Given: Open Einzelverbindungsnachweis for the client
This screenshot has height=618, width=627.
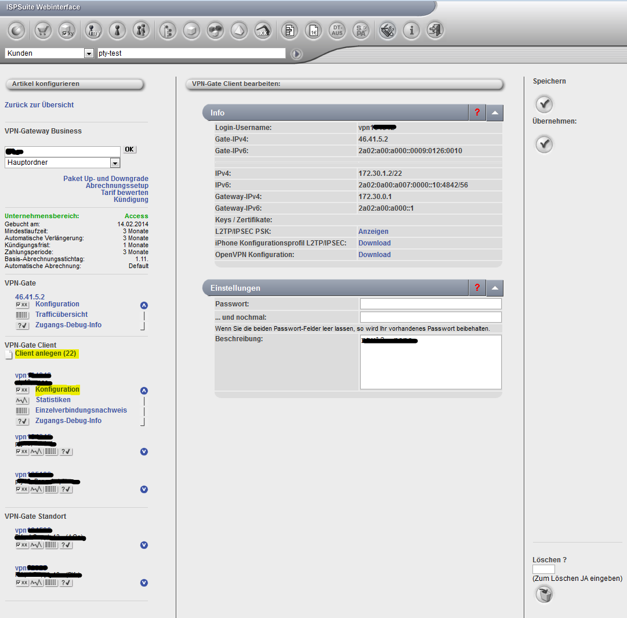Looking at the screenshot, I should coord(81,410).
